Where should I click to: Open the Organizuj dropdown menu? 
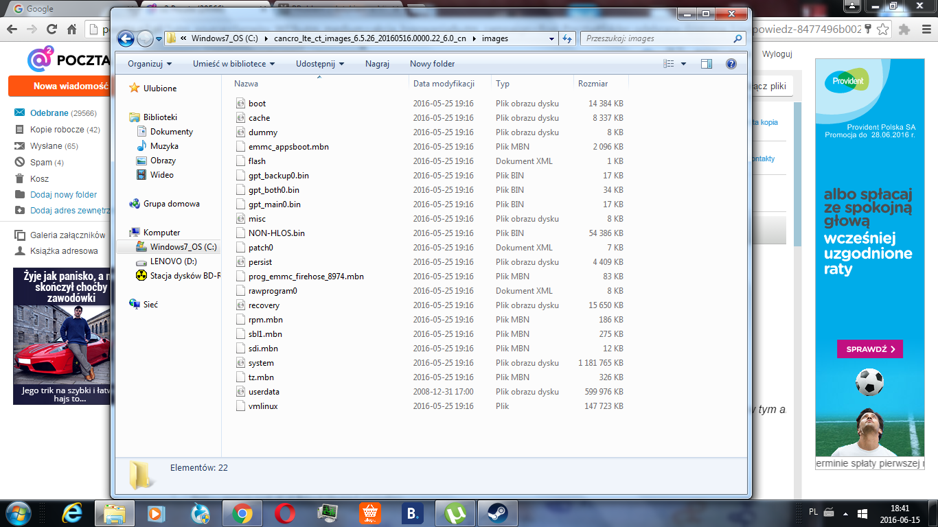tap(149, 64)
